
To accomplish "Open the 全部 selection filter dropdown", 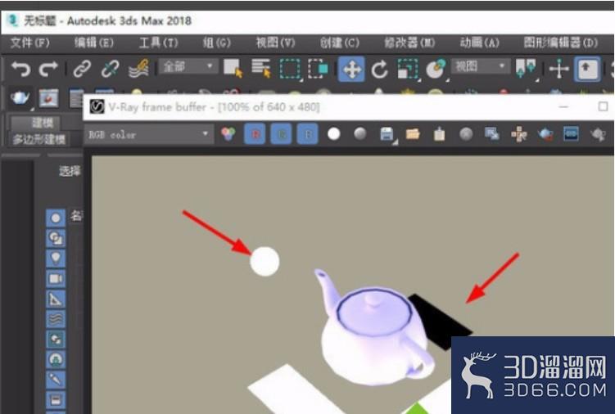I will click(188, 66).
